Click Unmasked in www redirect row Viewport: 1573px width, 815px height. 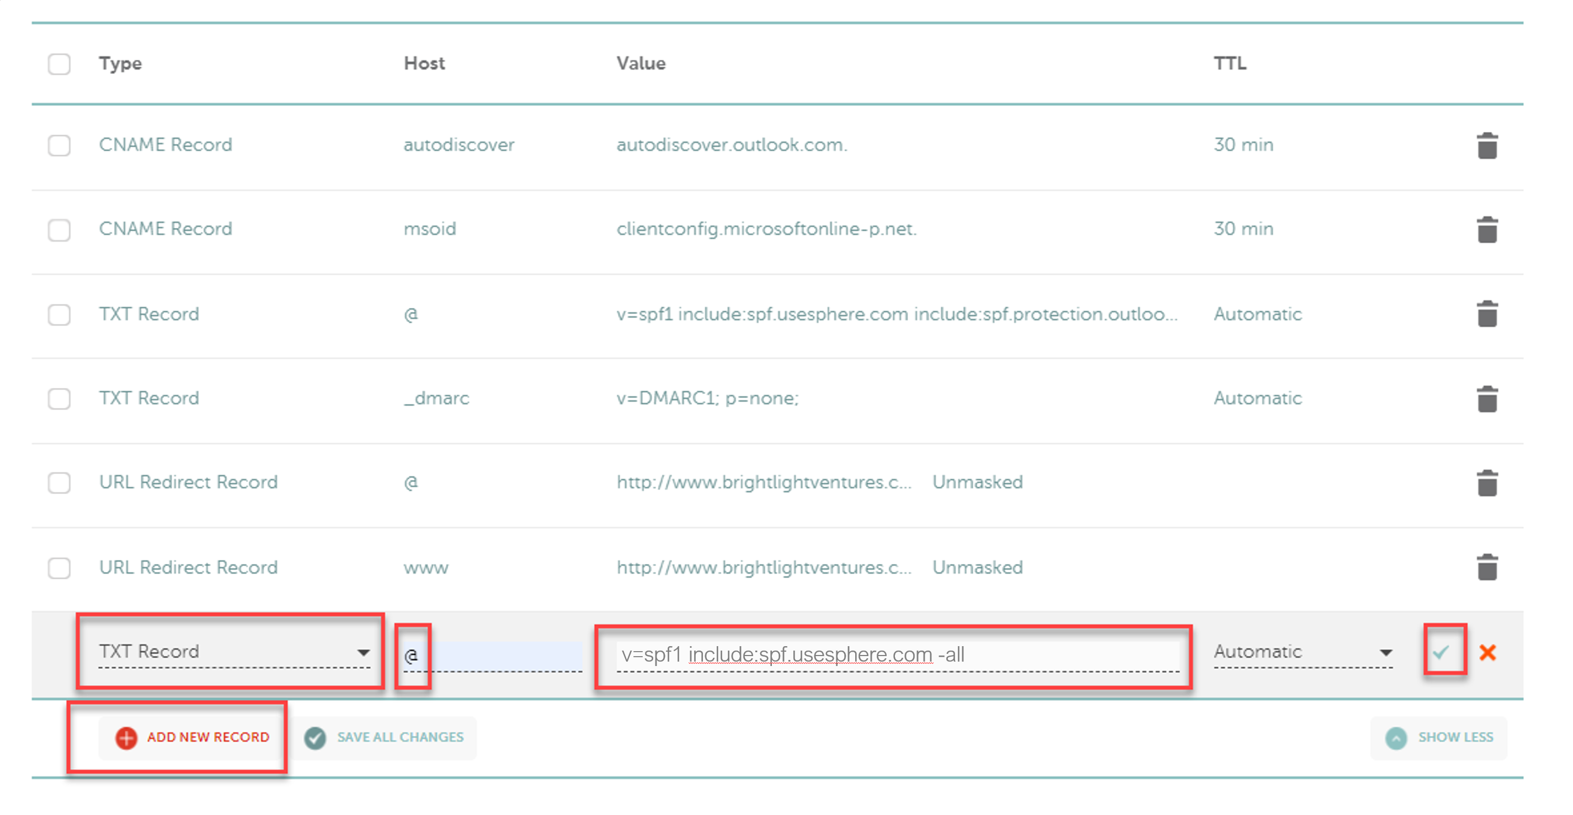pos(977,567)
